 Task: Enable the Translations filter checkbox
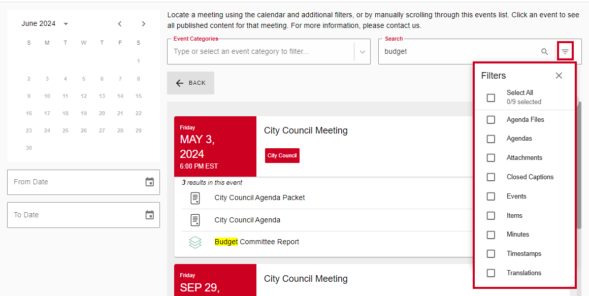[x=490, y=273]
